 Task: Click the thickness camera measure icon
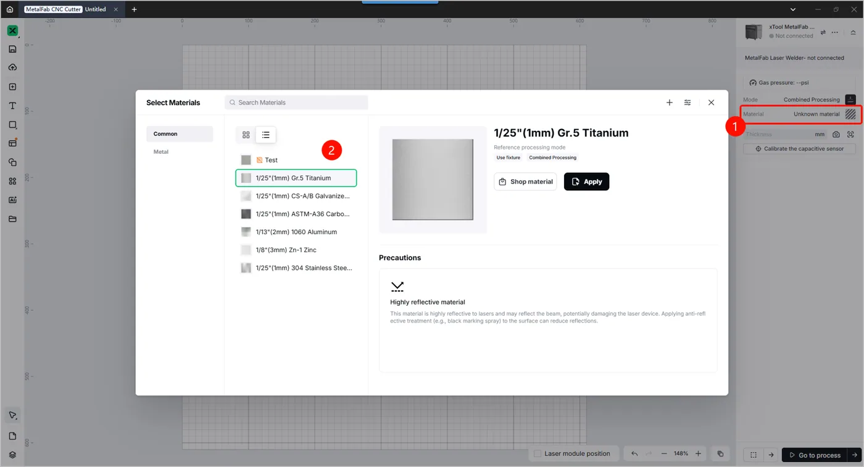point(836,134)
